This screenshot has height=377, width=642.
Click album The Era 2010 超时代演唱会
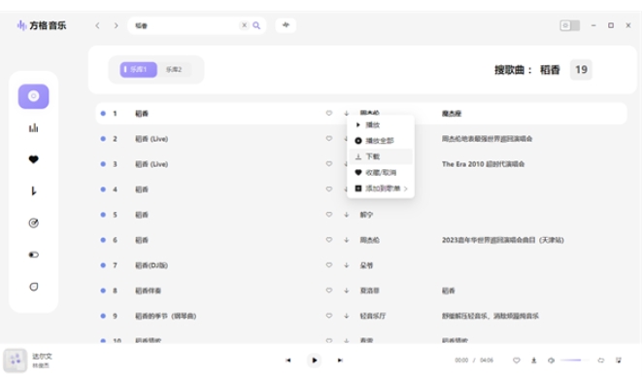tap(483, 164)
